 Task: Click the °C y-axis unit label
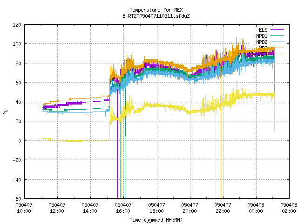pyautogui.click(x=5, y=112)
